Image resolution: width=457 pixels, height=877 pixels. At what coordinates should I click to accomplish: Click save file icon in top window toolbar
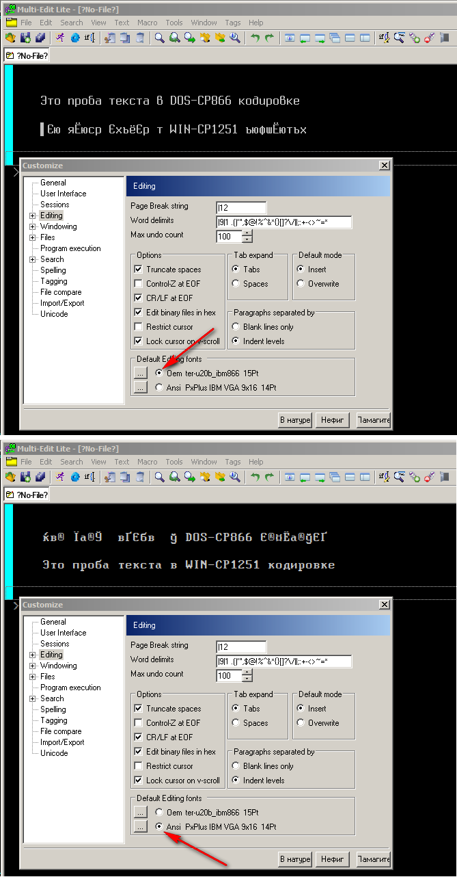(25, 38)
